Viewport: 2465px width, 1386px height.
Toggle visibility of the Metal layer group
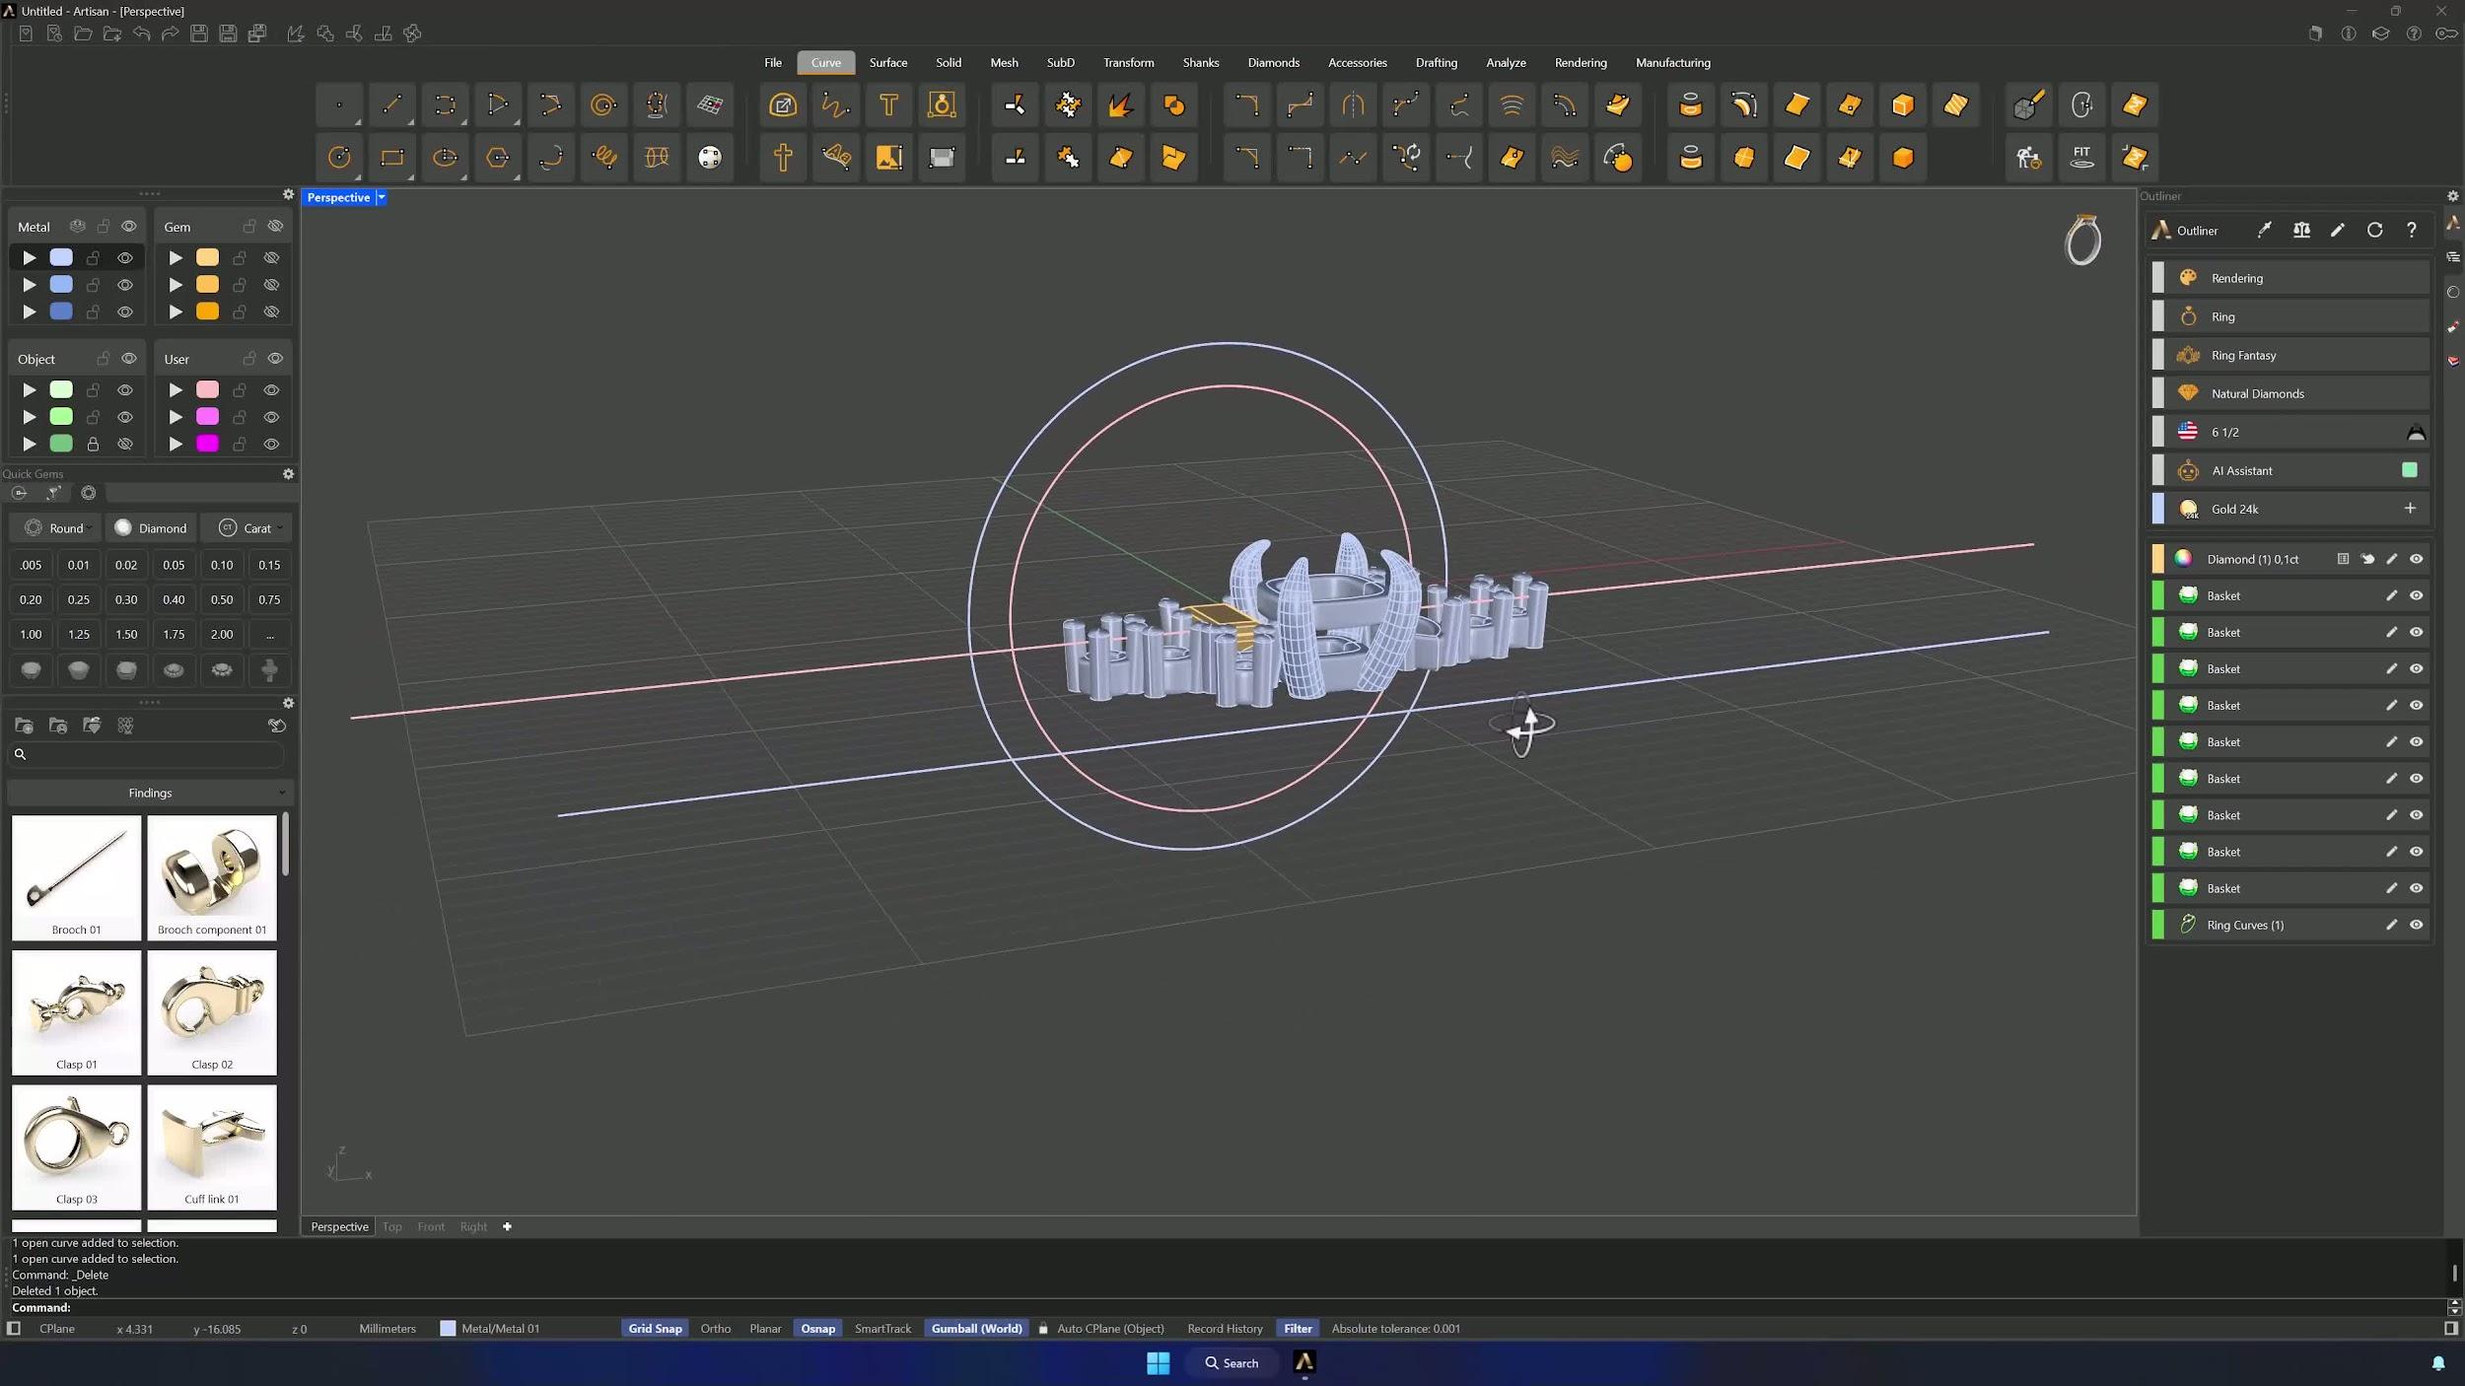[x=129, y=227]
